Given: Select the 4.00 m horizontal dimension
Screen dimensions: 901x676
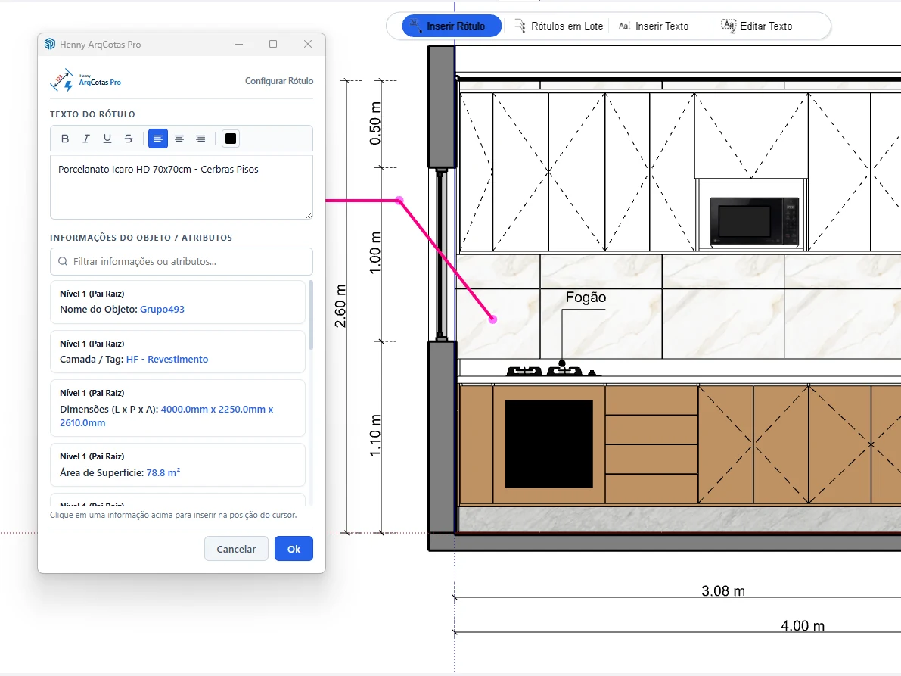Looking at the screenshot, I should [x=802, y=625].
